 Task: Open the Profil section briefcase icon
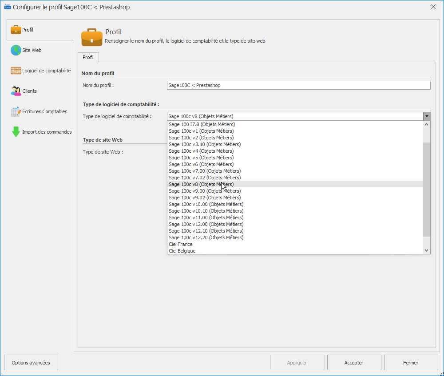tap(16, 30)
